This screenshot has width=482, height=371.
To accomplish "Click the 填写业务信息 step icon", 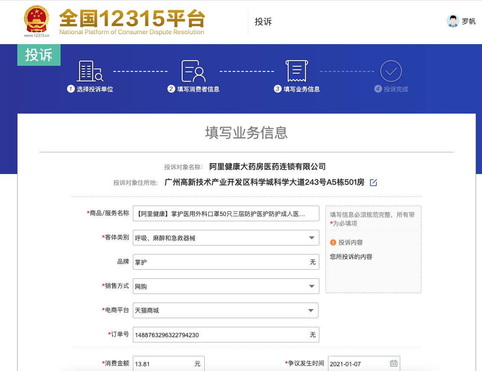I will pos(297,71).
